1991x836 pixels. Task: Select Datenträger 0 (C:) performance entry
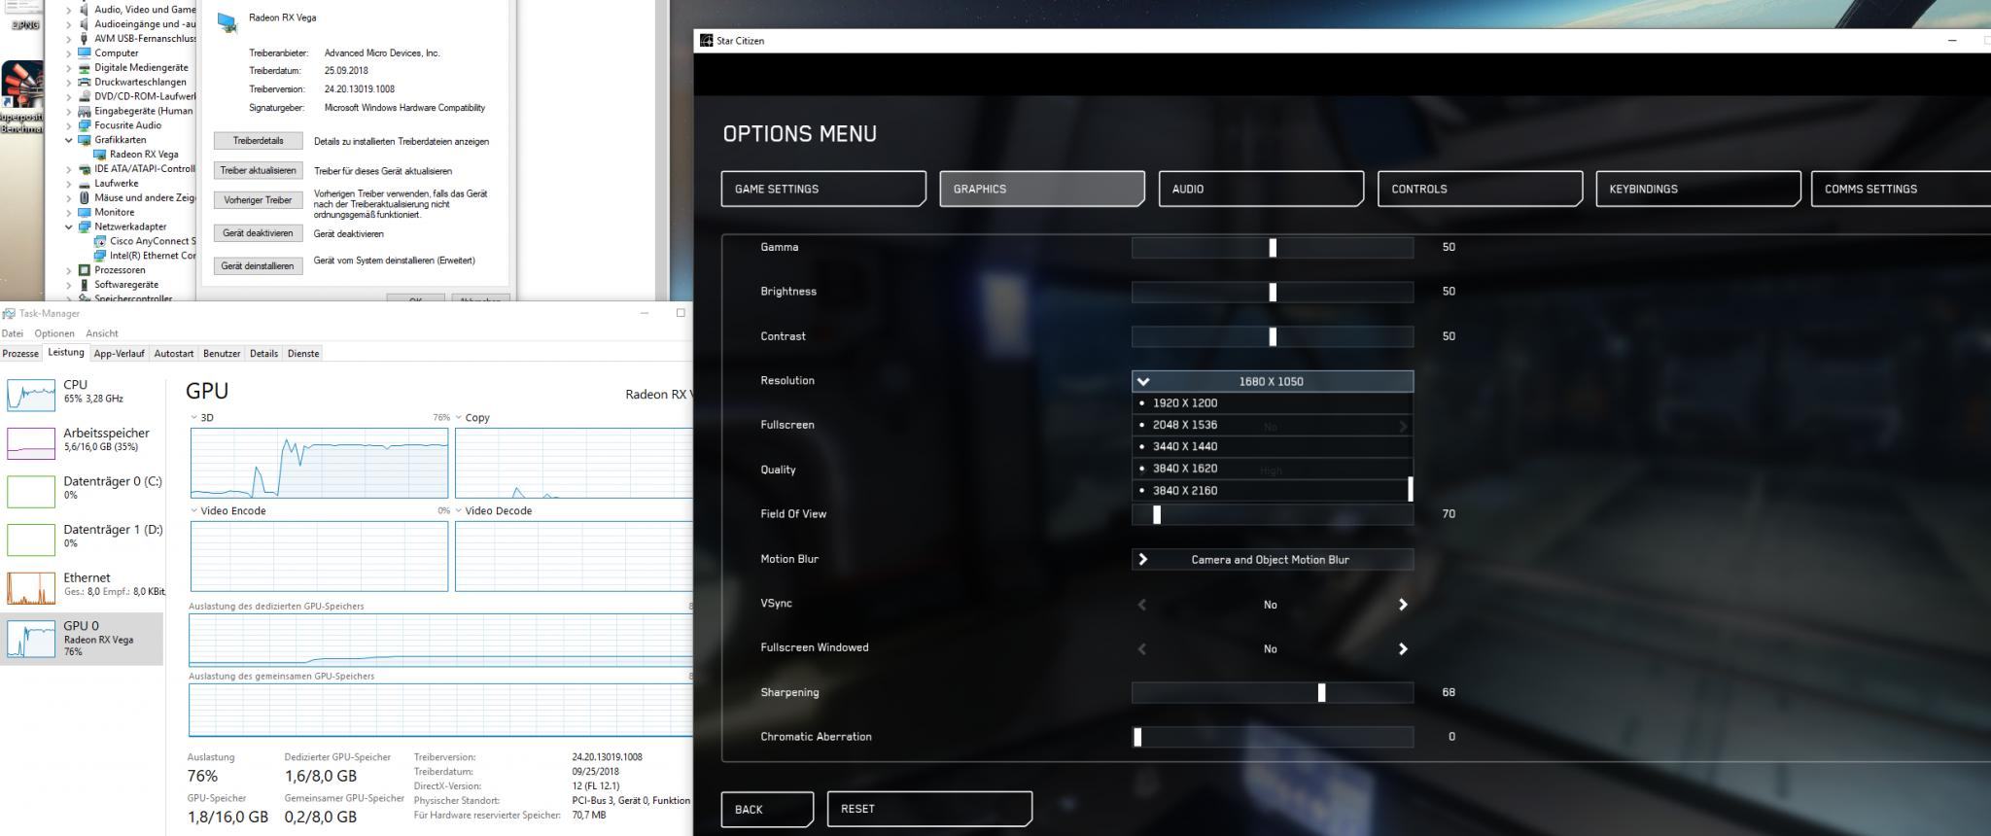83,490
